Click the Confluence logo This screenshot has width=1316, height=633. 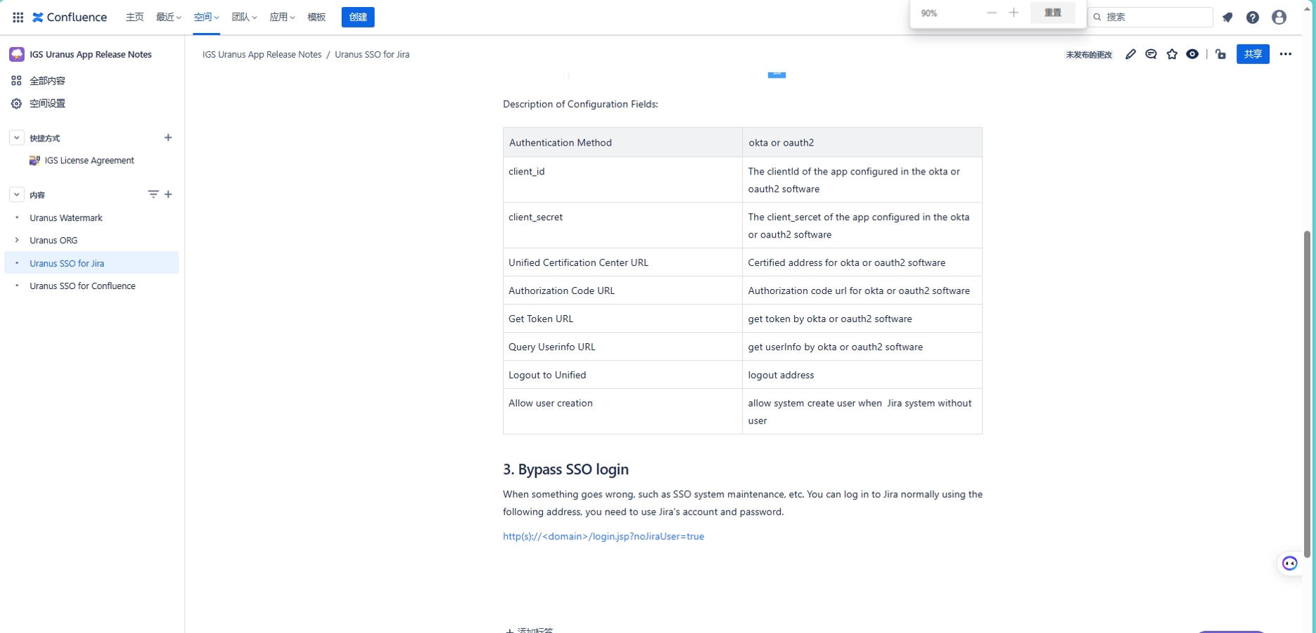click(69, 17)
